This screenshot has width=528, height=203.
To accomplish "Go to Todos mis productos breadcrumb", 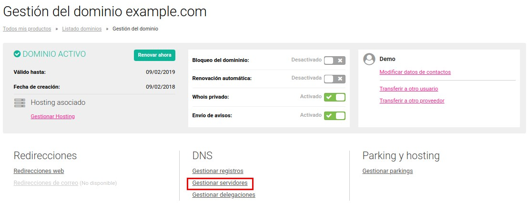I will 27,29.
